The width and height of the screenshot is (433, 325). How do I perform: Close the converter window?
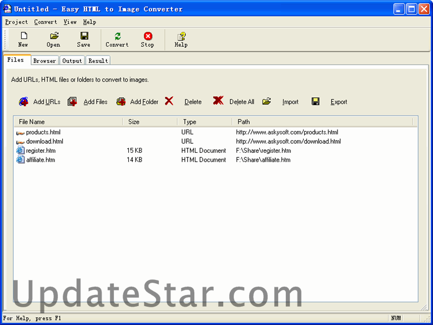click(424, 9)
